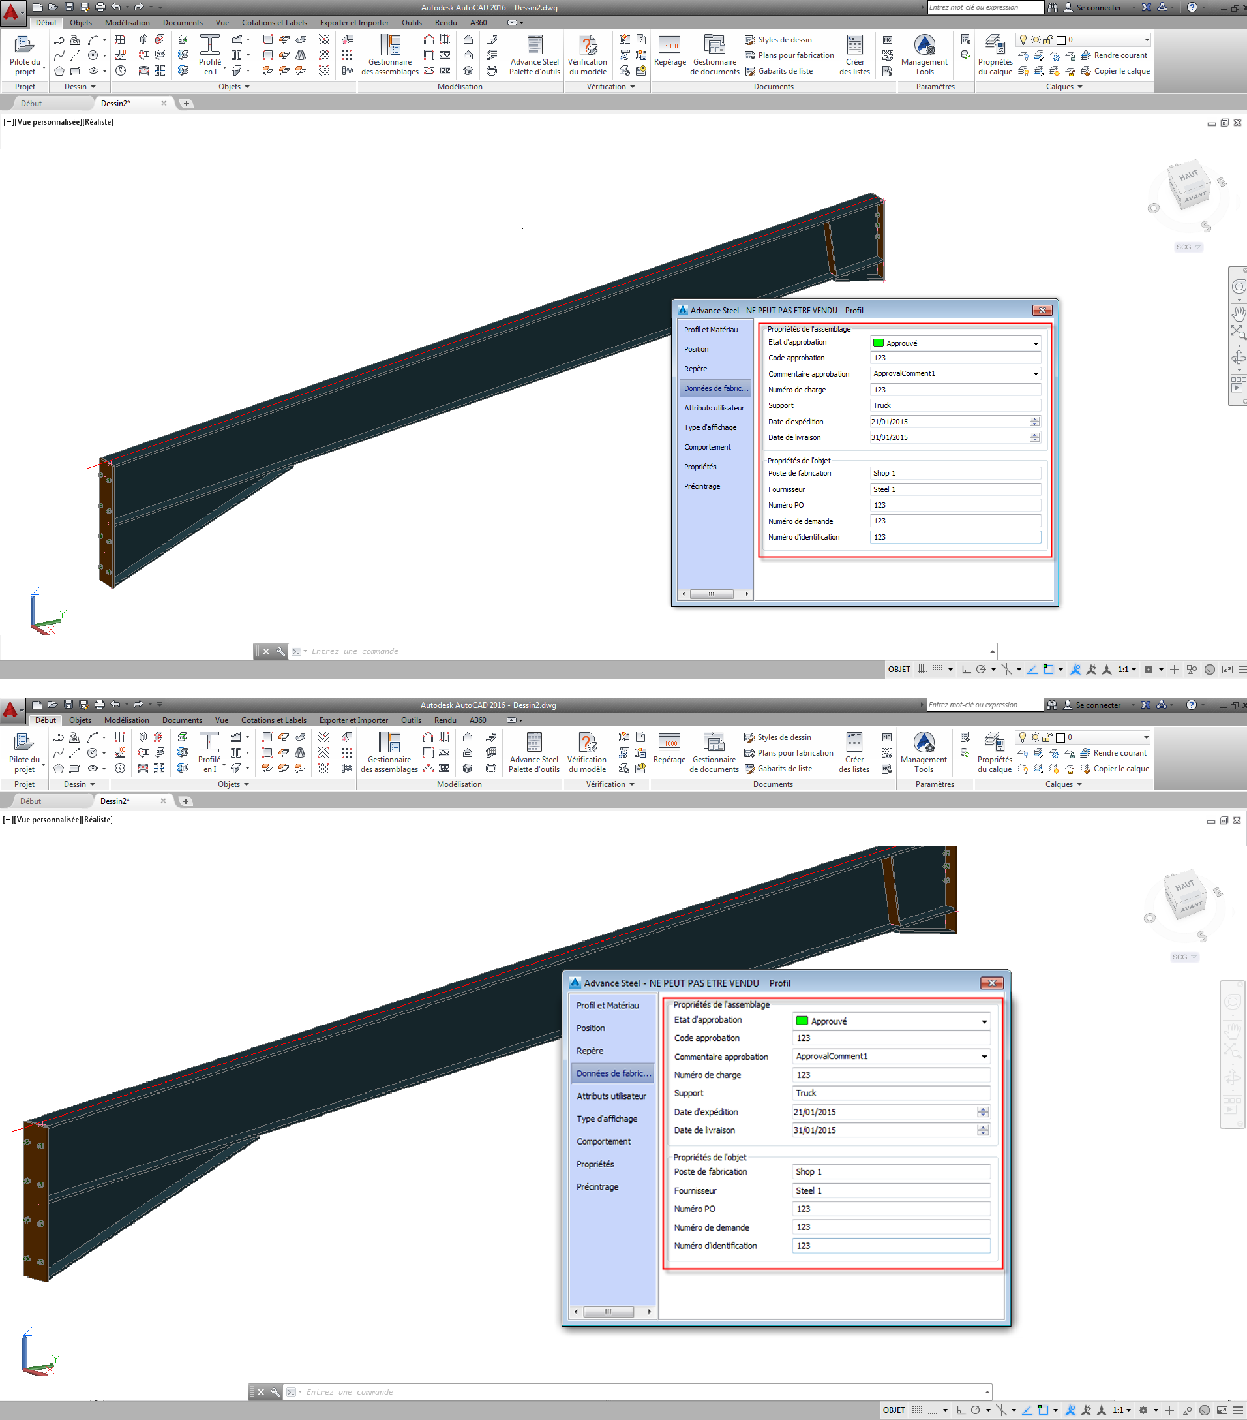This screenshot has width=1247, height=1420.
Task: Click the print icon in upper quick access toolbar
Action: pyautogui.click(x=100, y=7)
